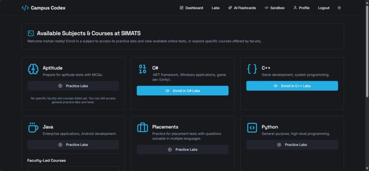Click the curly braces icon on C++ card
Image resolution: width=369 pixels, height=171 pixels.
click(252, 69)
